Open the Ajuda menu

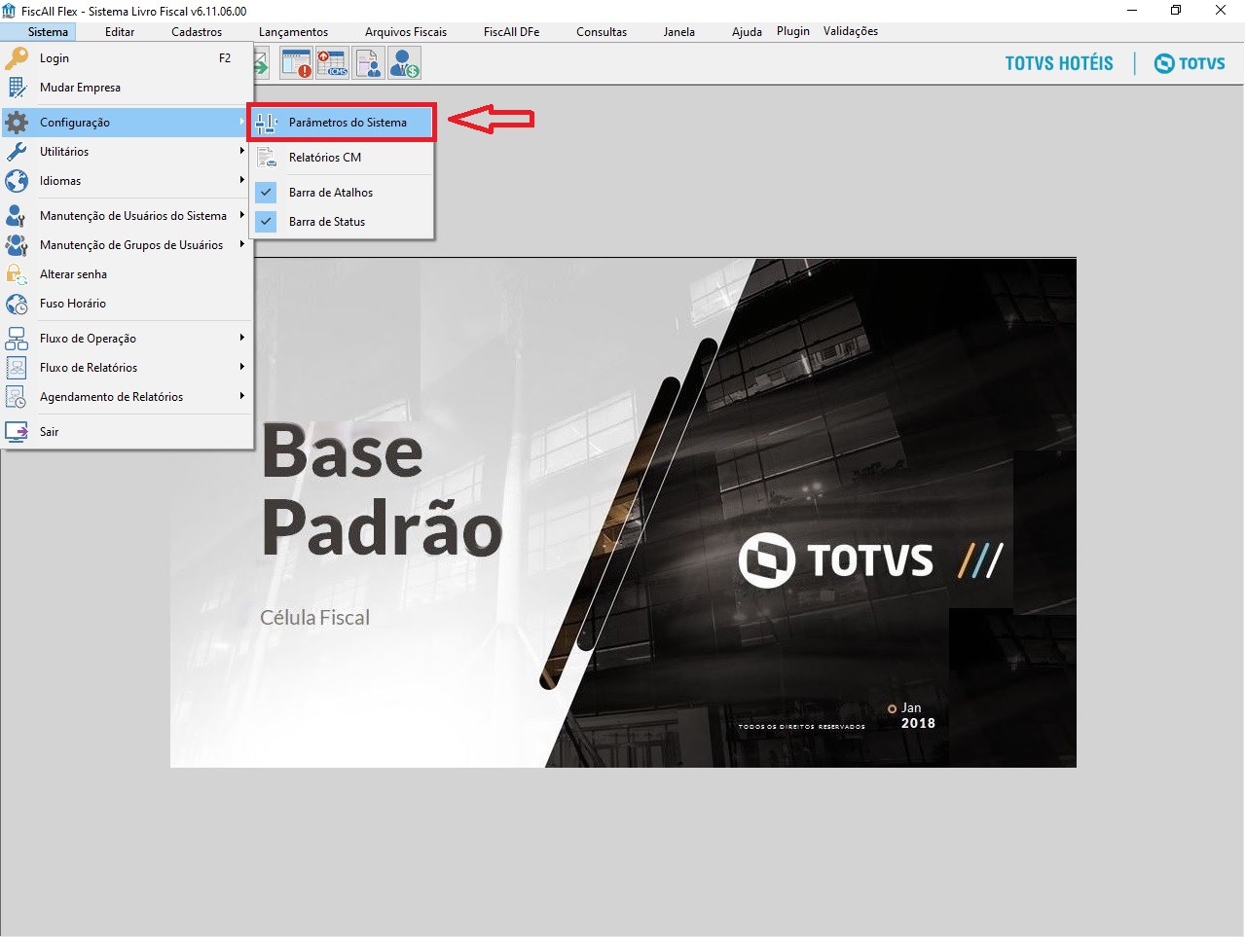coord(747,32)
